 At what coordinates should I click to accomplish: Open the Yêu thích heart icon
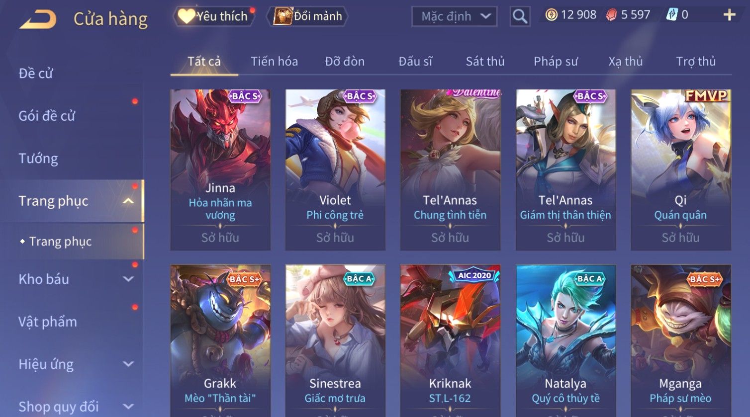(x=187, y=16)
